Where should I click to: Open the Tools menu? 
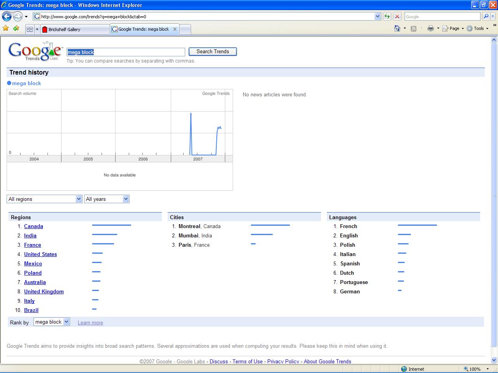(x=477, y=28)
